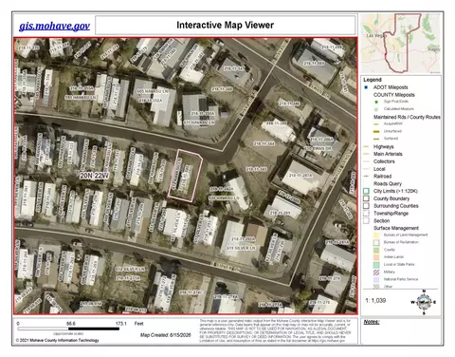Click the Highways line symbol
Screen dimensions: 455x357
pyautogui.click(x=367, y=146)
